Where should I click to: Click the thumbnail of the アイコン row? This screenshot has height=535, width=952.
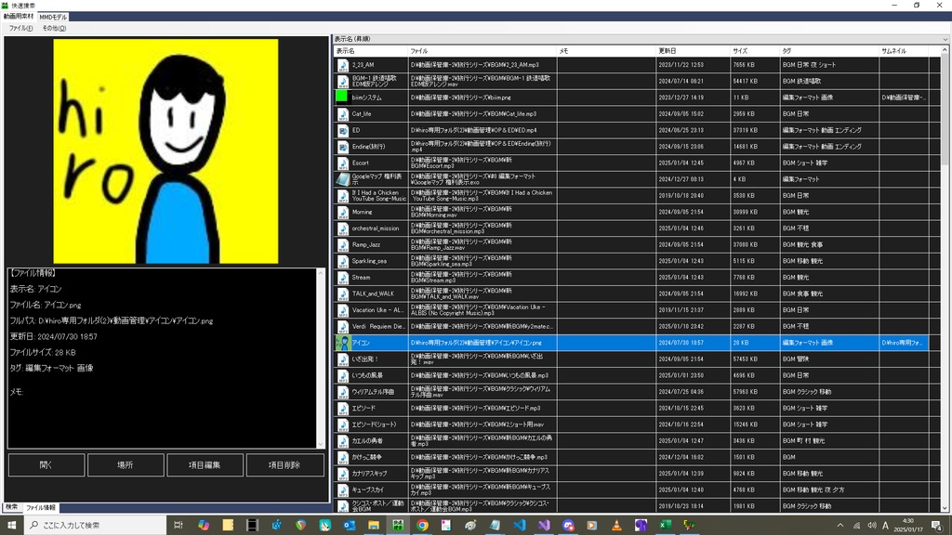coord(343,343)
